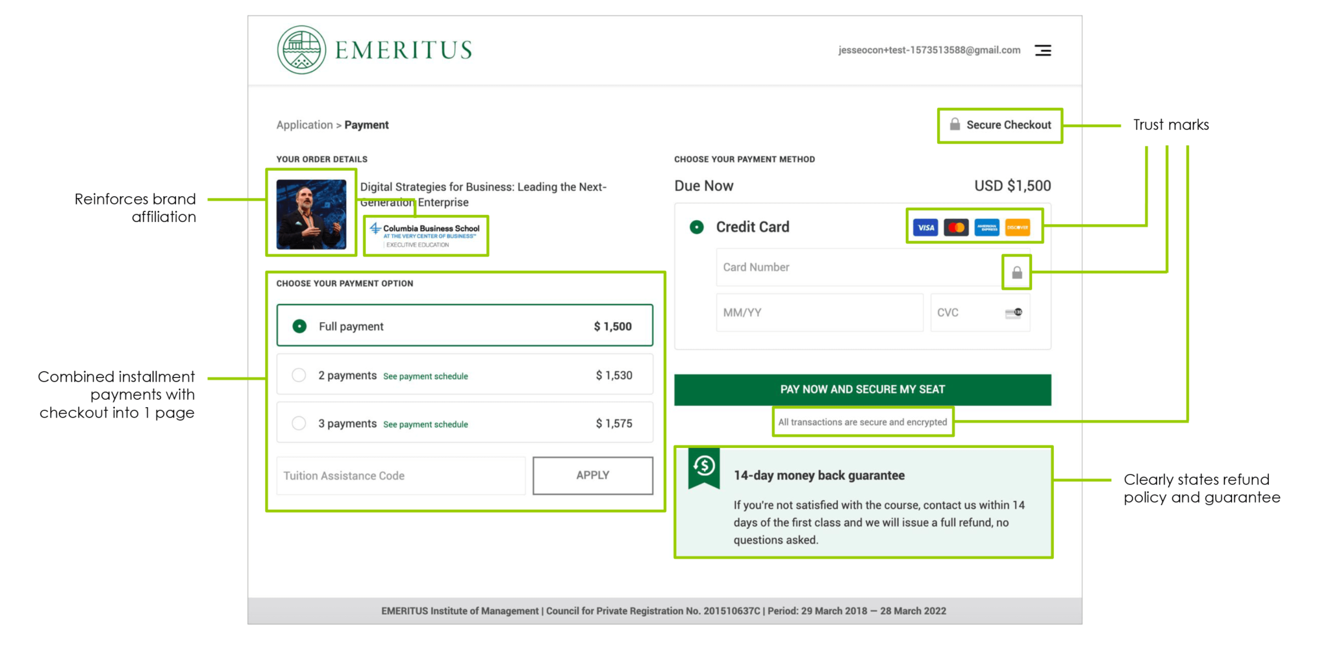Focus the MM/YY expiry field
Image resolution: width=1330 pixels, height=646 pixels.
click(820, 313)
